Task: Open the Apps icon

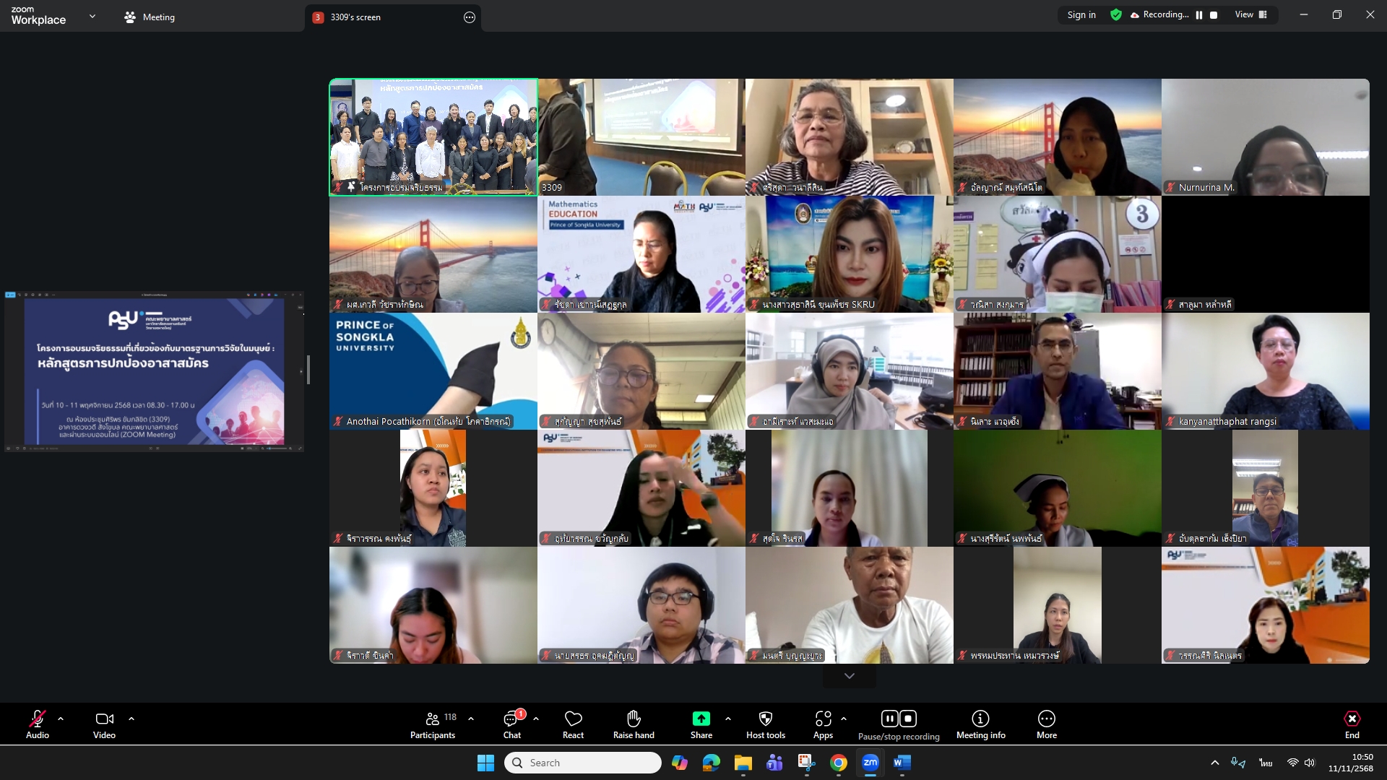Action: pos(823,719)
